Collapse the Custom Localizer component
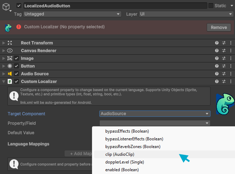235x174 pixels. click(x=3, y=81)
